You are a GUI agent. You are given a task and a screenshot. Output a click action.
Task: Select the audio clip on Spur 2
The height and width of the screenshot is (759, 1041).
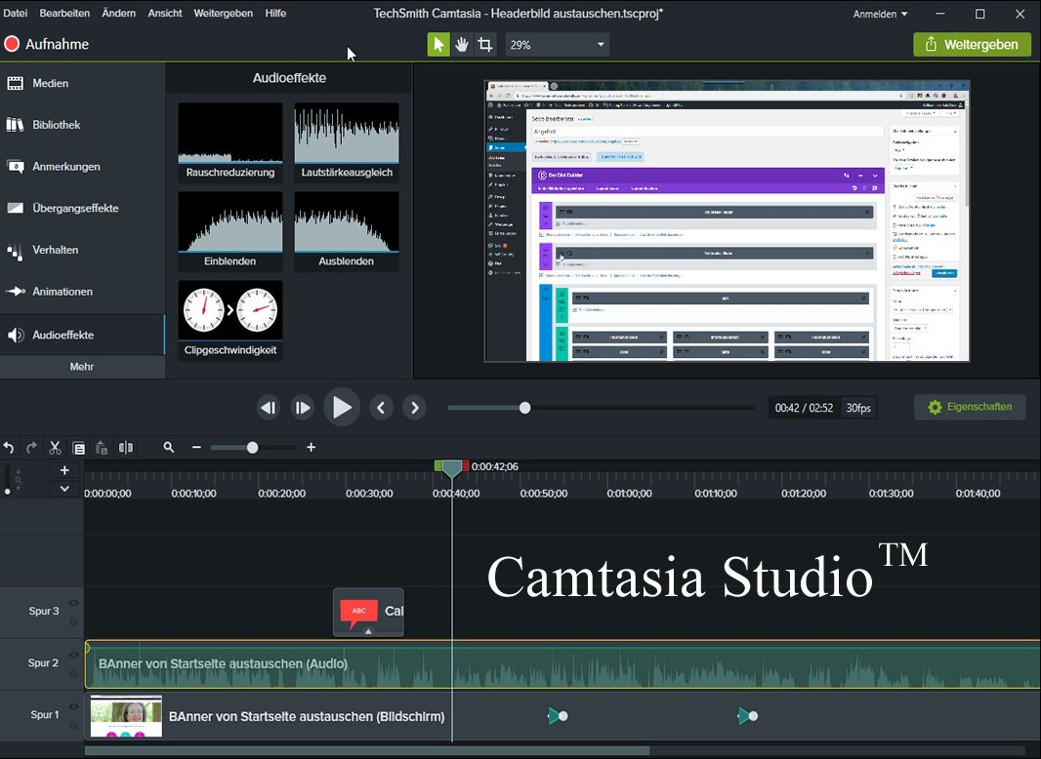click(x=562, y=664)
